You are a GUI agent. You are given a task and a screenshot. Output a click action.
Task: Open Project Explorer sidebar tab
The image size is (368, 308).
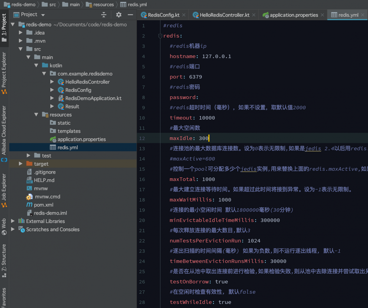point(4,73)
